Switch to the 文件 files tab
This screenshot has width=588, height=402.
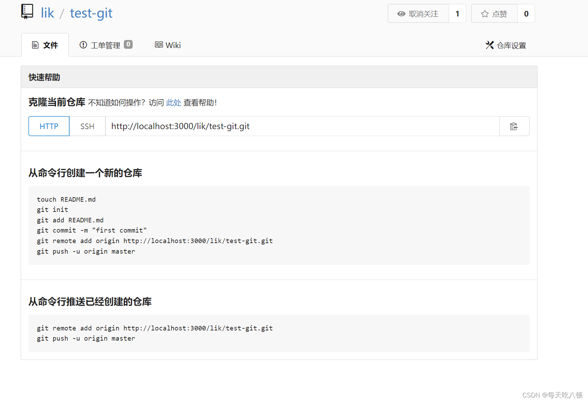pos(45,45)
